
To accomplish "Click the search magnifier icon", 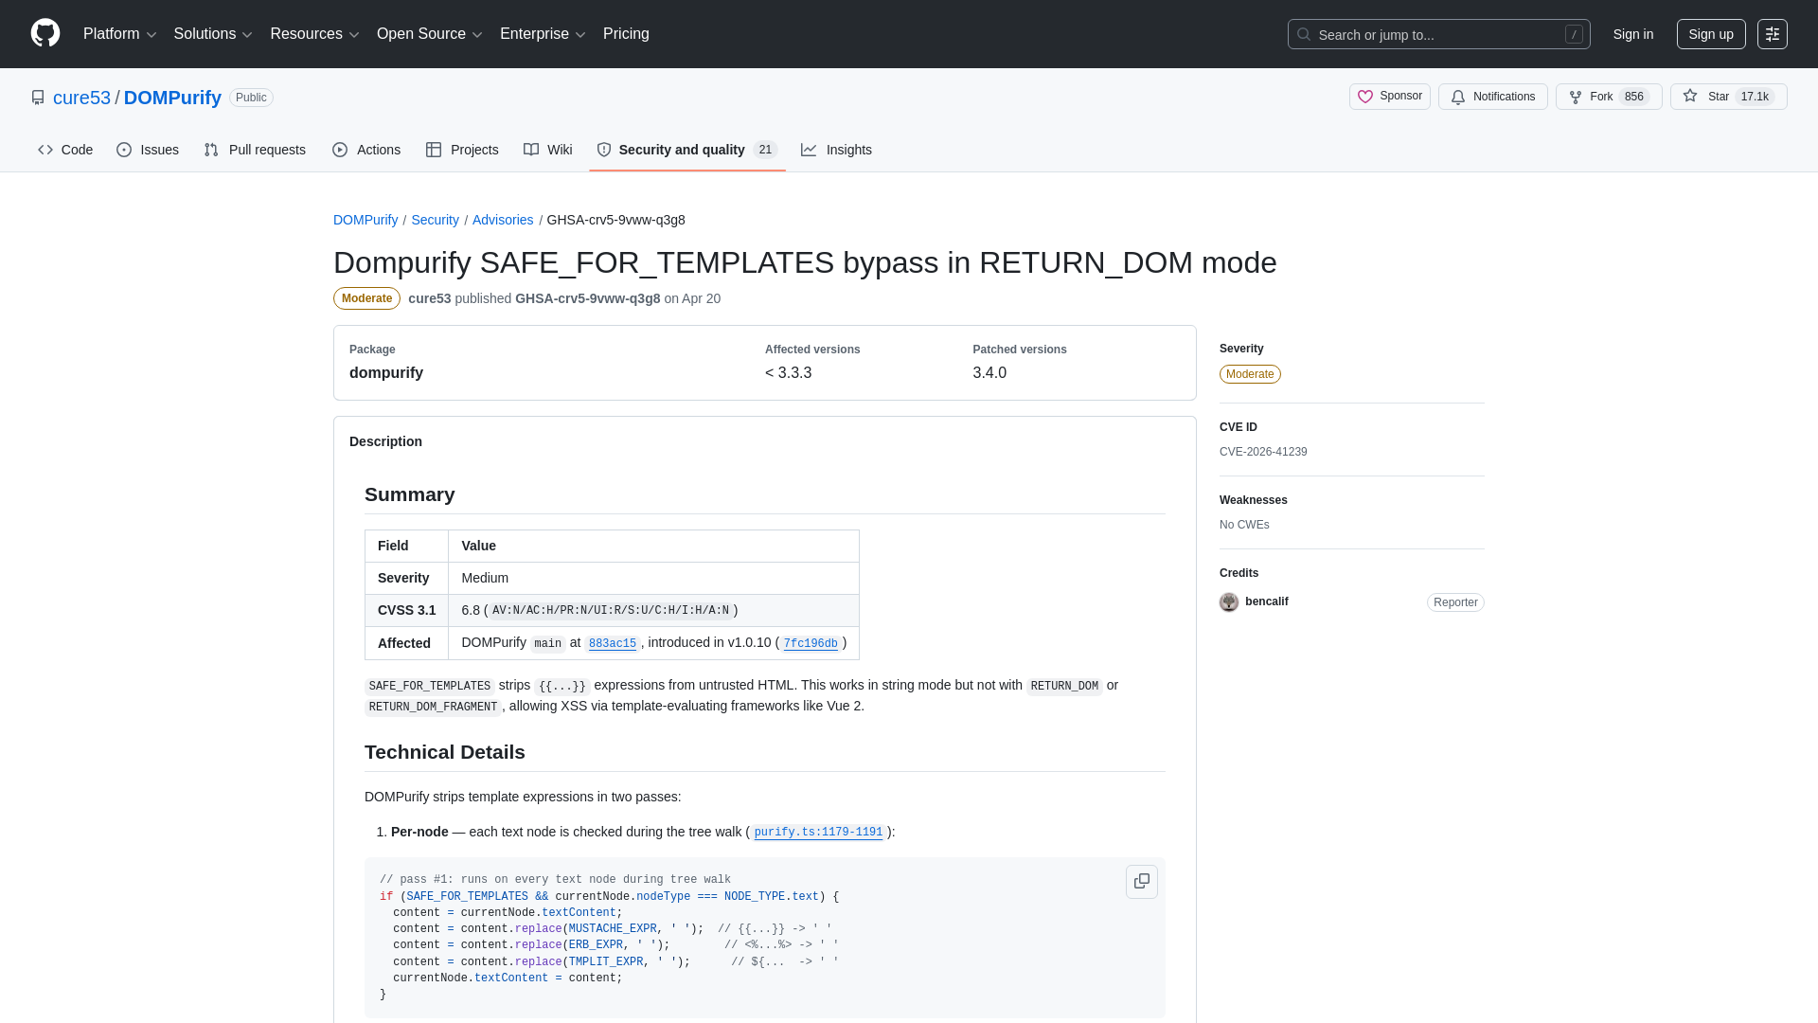I will [1304, 34].
